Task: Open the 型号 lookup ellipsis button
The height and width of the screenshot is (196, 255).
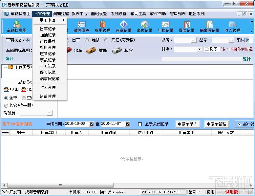Action: click(231, 40)
